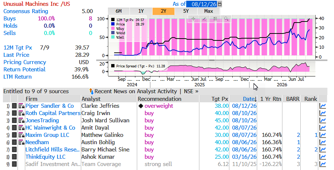Toggle the %Buy legend swatch
Screen dimensions: 334x170
coord(113,29)
